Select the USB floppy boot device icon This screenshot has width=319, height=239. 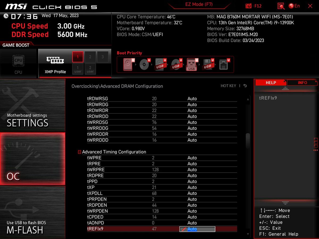click(208, 65)
